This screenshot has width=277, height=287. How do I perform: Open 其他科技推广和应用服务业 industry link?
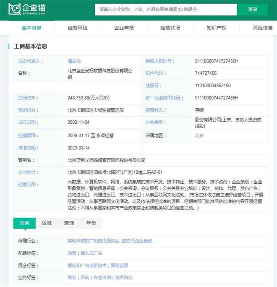(93, 241)
